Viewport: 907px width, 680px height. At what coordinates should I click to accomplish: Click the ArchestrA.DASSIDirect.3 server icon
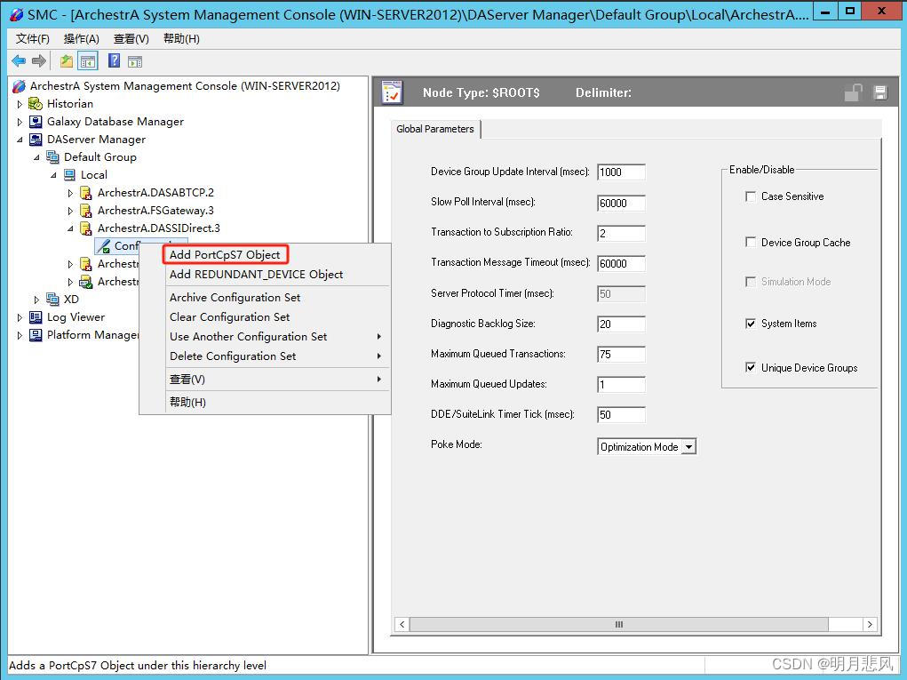(x=85, y=228)
